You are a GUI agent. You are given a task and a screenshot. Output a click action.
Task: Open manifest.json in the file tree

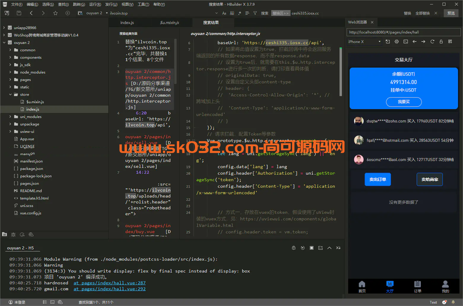coord(31,161)
